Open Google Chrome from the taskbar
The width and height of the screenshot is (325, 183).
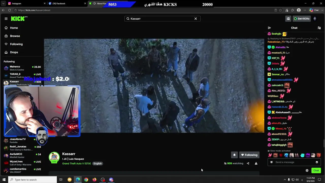86,180
